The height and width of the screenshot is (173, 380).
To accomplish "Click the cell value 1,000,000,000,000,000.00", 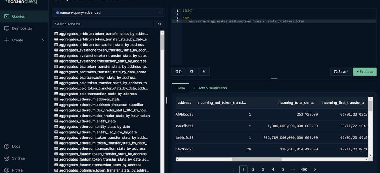I will pos(293,126).
